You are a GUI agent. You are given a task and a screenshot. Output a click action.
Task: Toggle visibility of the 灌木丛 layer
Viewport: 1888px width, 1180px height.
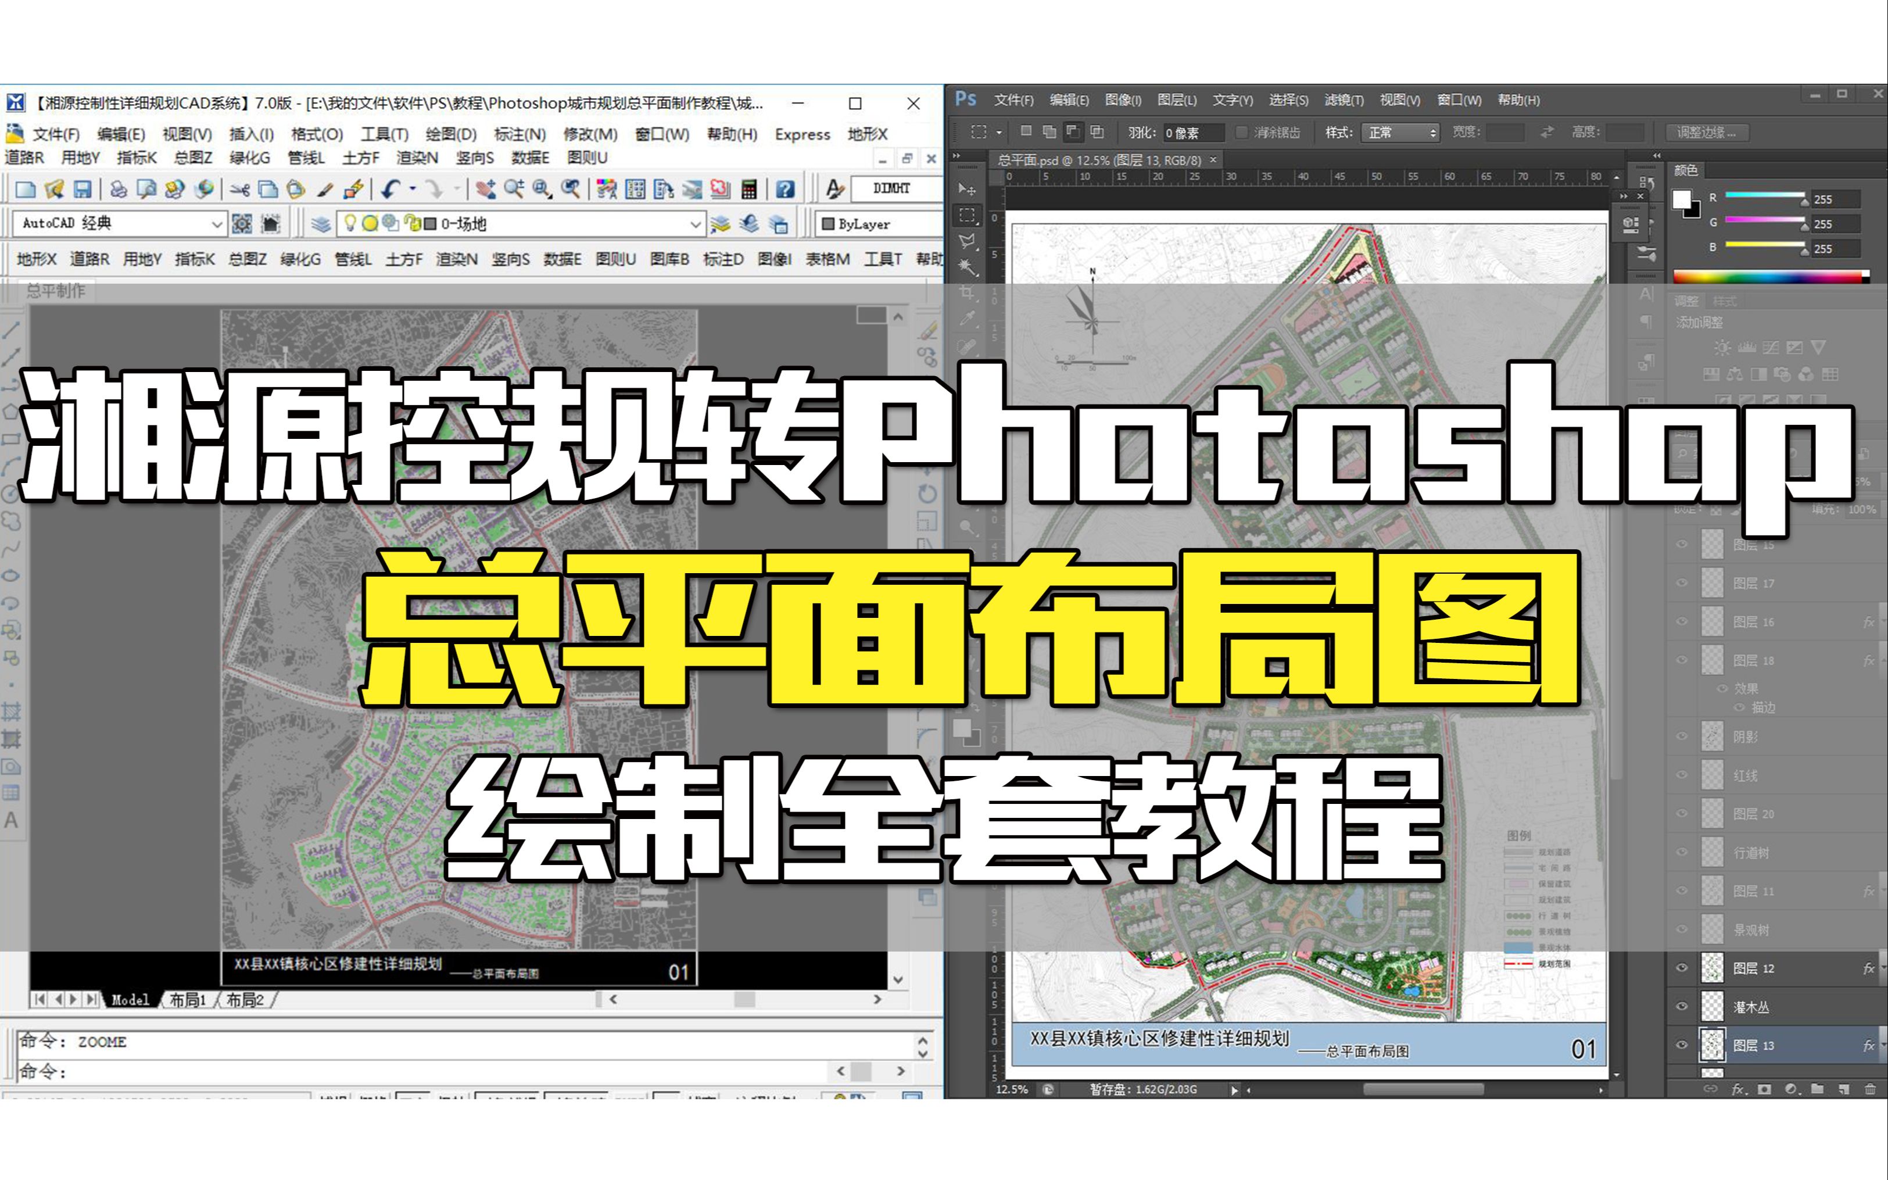[x=1683, y=1007]
